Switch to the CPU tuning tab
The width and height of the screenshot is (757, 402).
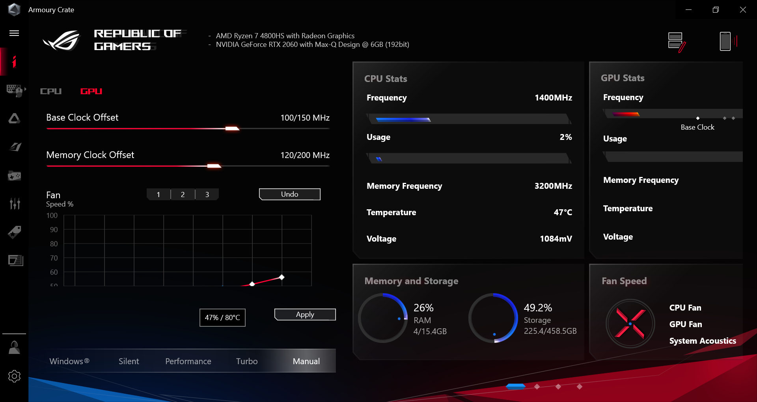(51, 91)
